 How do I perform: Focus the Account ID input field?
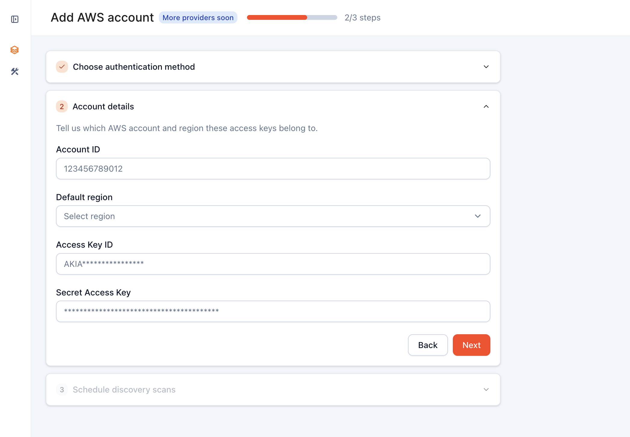[273, 169]
